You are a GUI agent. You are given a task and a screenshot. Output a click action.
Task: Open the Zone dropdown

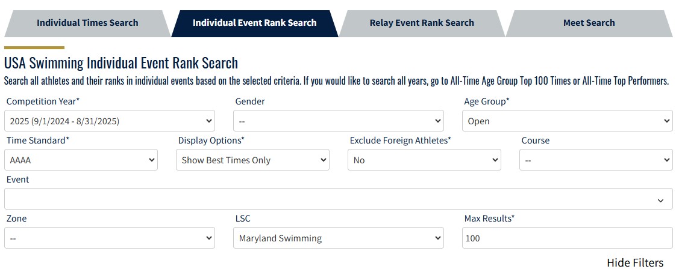110,238
